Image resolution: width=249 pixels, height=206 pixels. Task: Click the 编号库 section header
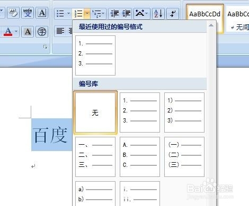88,84
